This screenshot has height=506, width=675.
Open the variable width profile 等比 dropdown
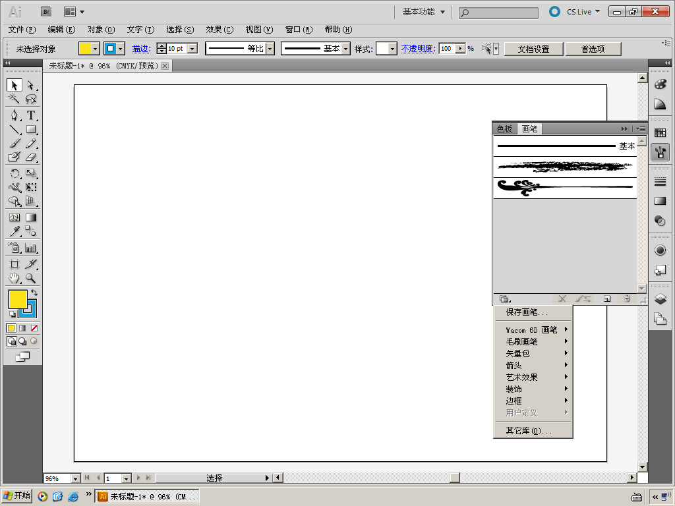click(x=270, y=49)
